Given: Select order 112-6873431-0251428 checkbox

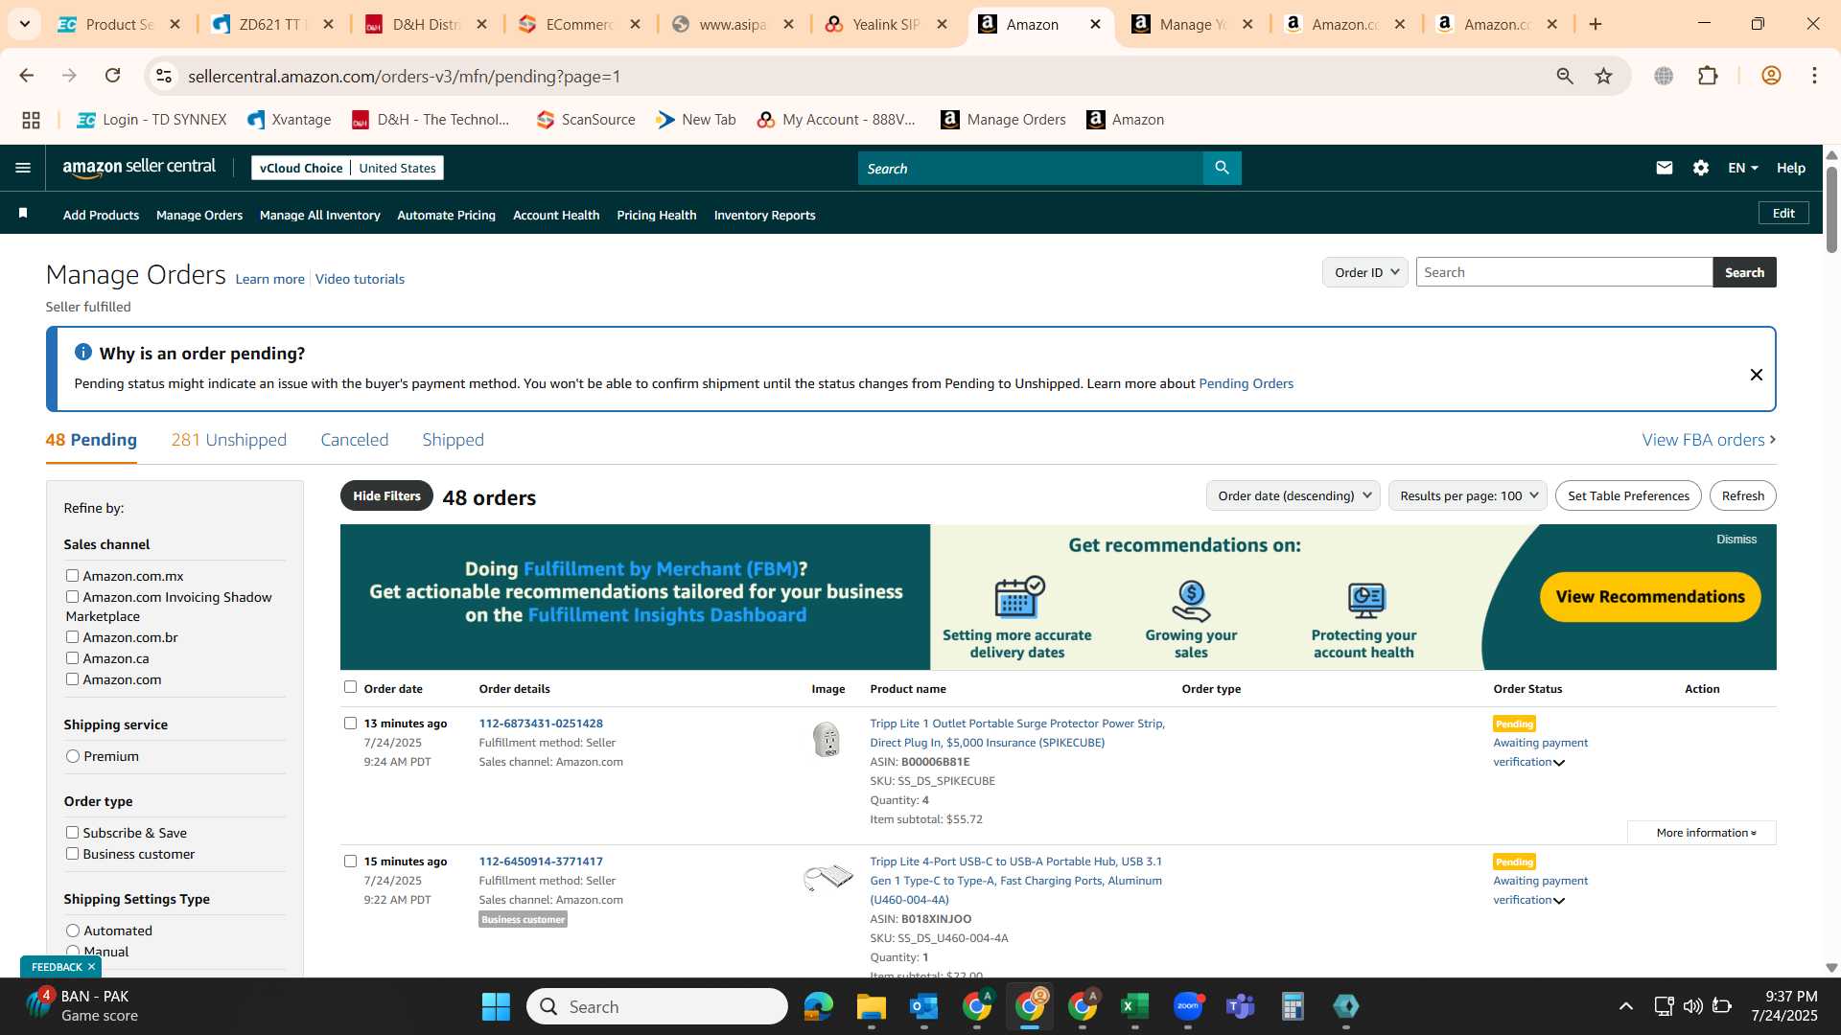Looking at the screenshot, I should tap(350, 724).
